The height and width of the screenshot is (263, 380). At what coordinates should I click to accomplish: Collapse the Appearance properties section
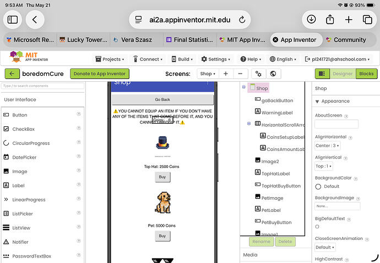point(317,102)
